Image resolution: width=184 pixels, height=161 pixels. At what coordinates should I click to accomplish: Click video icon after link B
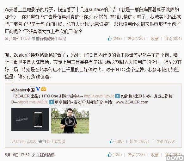tap(51, 102)
